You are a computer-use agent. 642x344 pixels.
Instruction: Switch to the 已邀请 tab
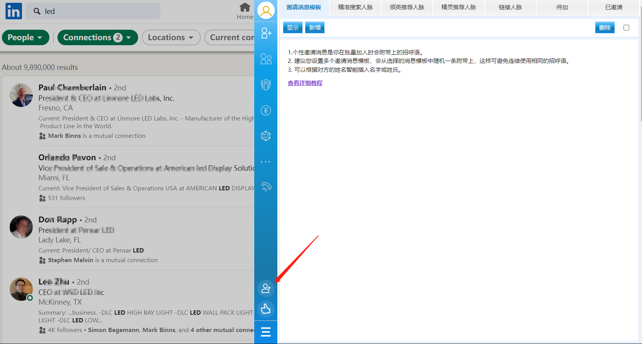coord(613,7)
